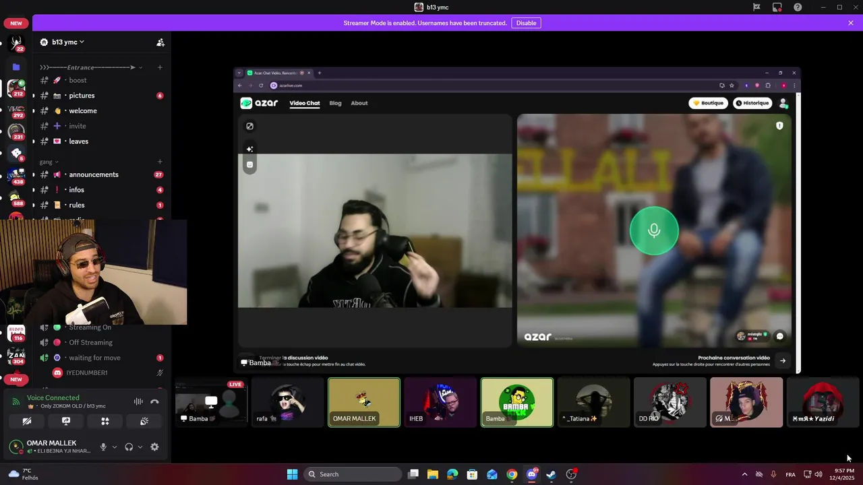Image resolution: width=863 pixels, height=485 pixels.
Task: Add a channel in gang category
Action: [160, 162]
